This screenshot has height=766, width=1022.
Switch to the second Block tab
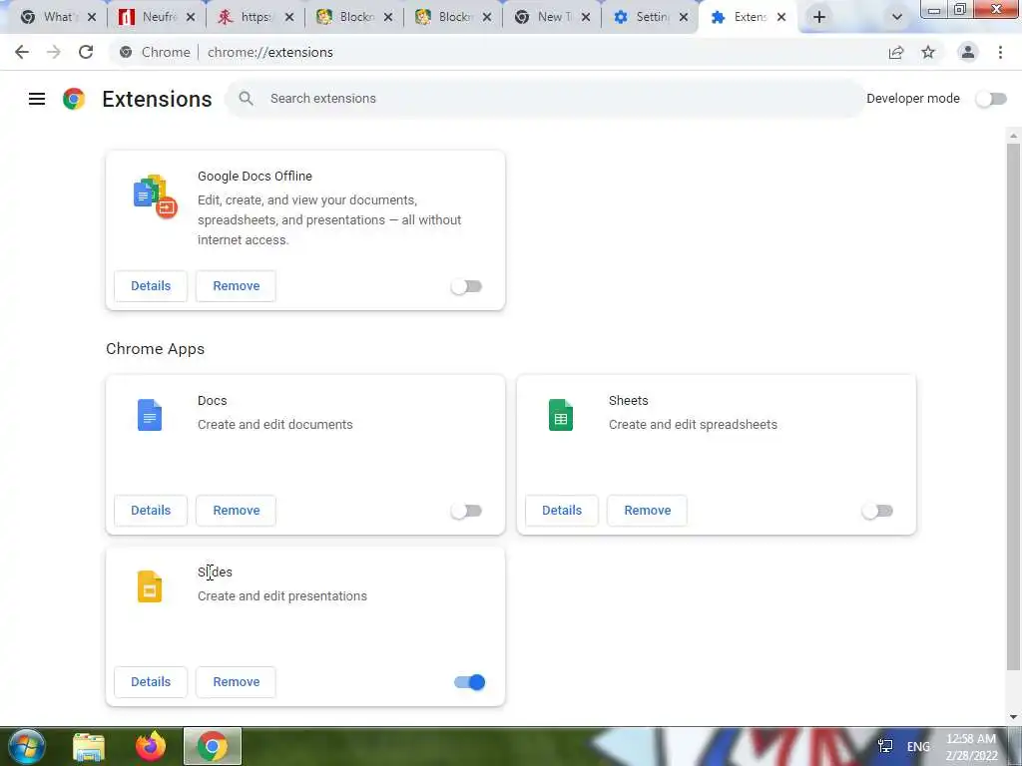tap(453, 18)
